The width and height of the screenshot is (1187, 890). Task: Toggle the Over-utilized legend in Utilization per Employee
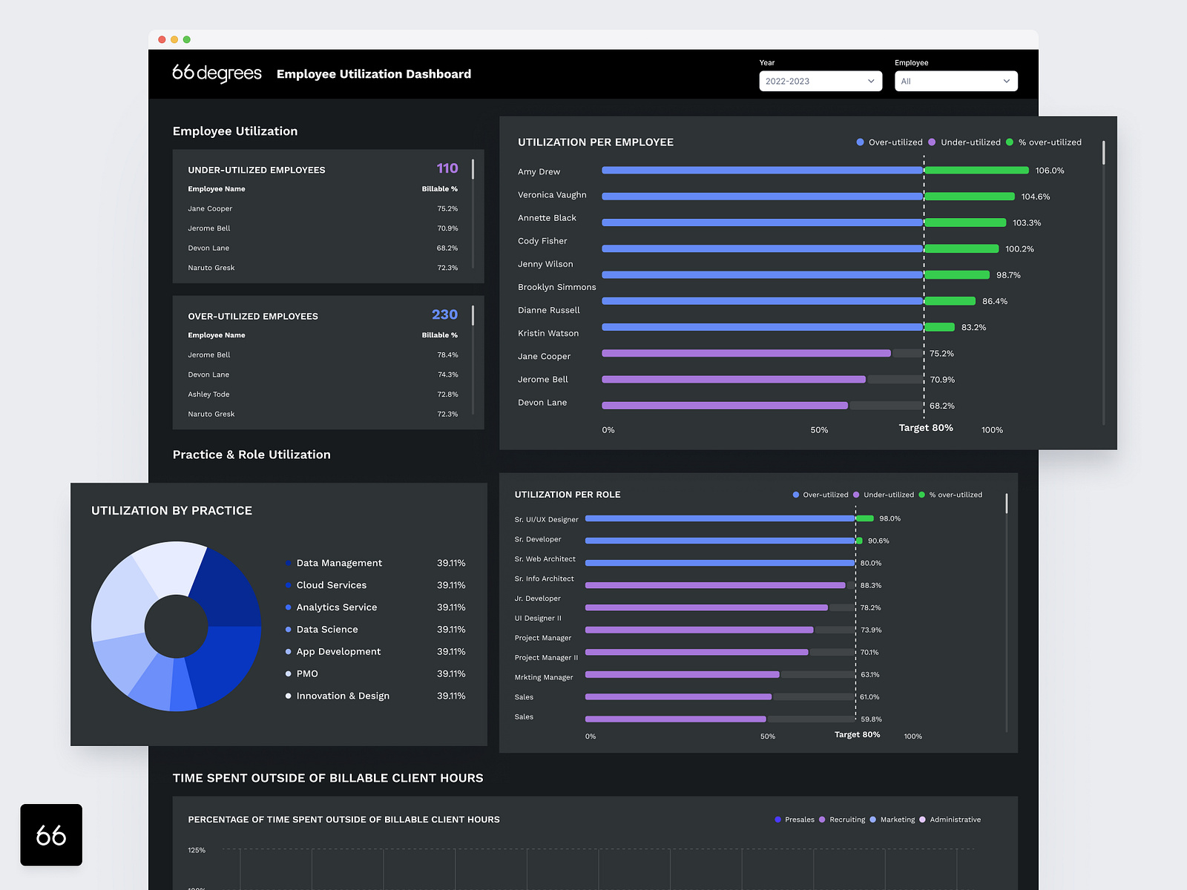coord(889,142)
